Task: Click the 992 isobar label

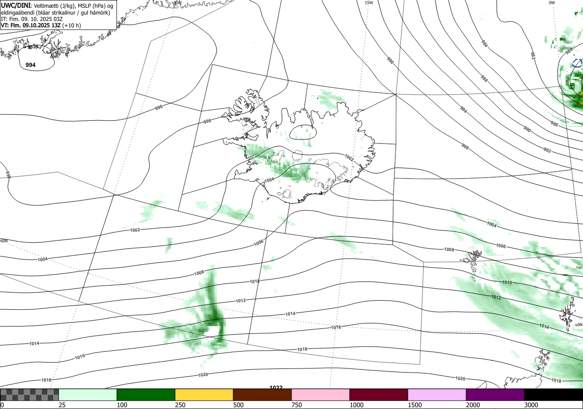Action: pyautogui.click(x=547, y=150)
